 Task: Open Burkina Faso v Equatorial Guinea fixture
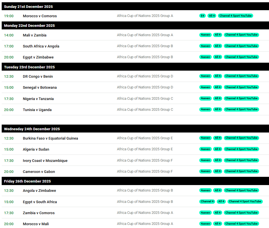tap(51, 138)
